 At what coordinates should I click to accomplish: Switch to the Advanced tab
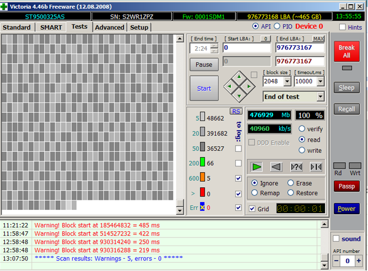pyautogui.click(x=110, y=28)
